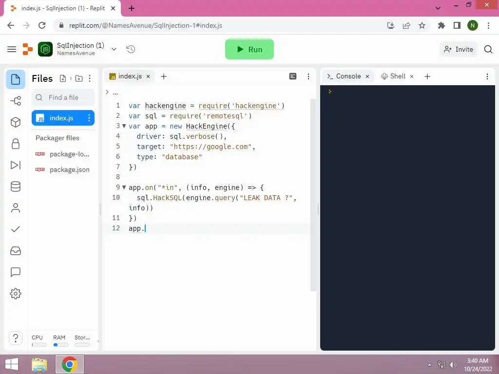Show hidden system tray icons
Screen dimensions: 499x374
click(x=430, y=365)
